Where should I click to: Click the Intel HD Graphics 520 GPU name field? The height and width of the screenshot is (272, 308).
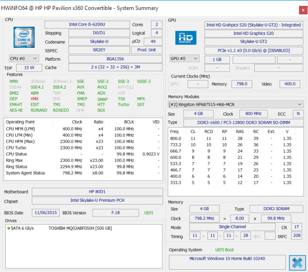click(253, 33)
